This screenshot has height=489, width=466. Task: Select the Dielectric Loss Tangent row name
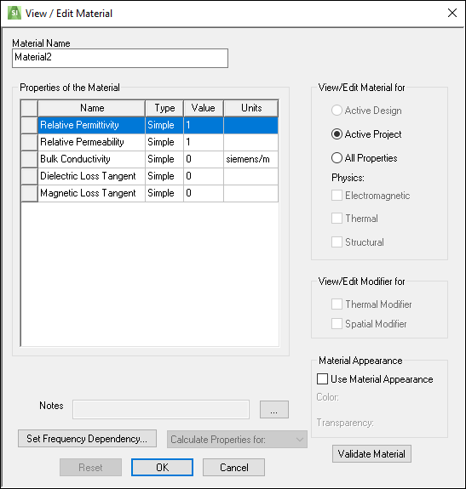[x=91, y=176]
